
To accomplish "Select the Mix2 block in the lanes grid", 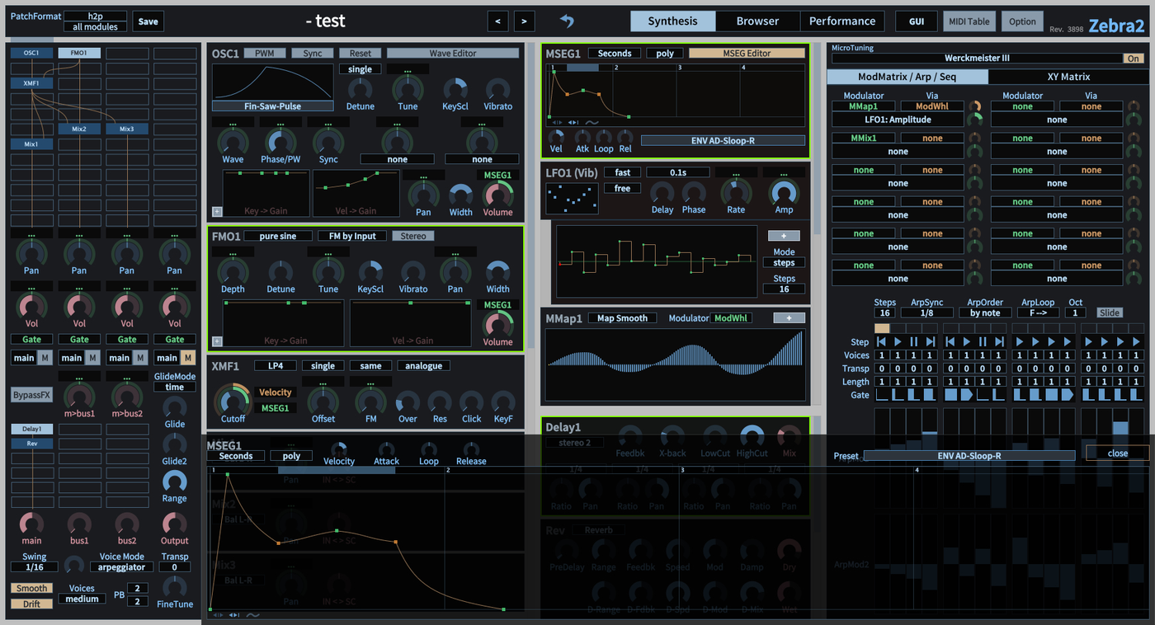I will point(79,129).
